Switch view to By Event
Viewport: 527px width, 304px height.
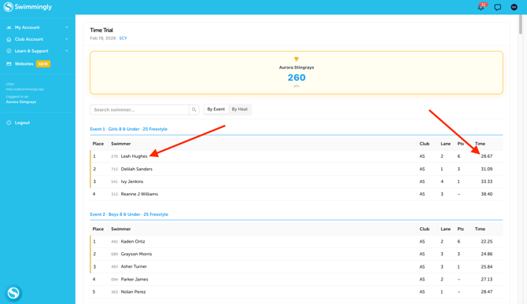coord(216,109)
